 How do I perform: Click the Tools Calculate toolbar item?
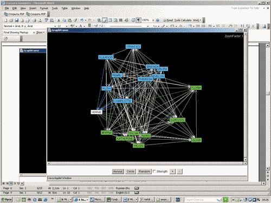click(183, 20)
